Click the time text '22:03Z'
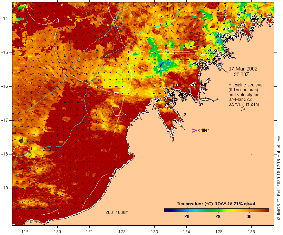This screenshot has width=283, height=235. (x=242, y=74)
